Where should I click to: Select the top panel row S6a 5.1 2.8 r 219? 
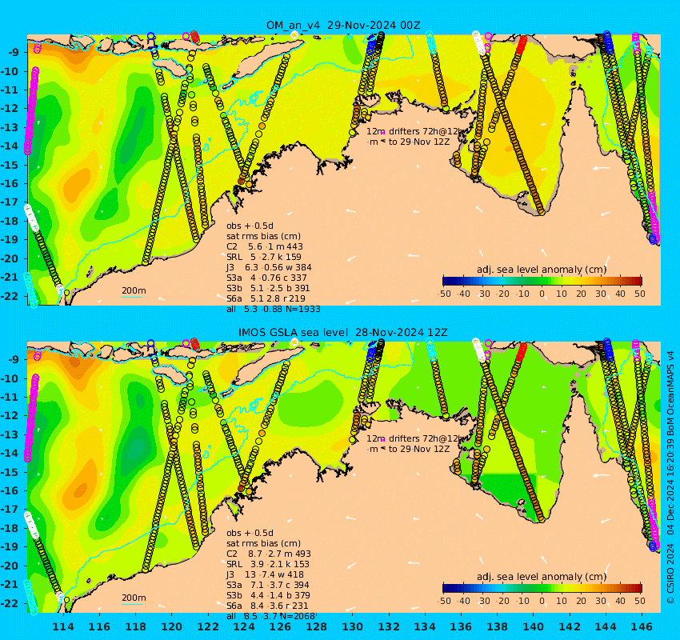(x=266, y=298)
